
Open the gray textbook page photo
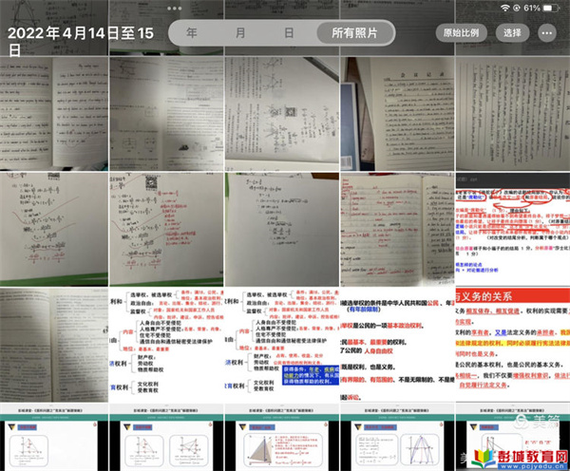(54, 345)
